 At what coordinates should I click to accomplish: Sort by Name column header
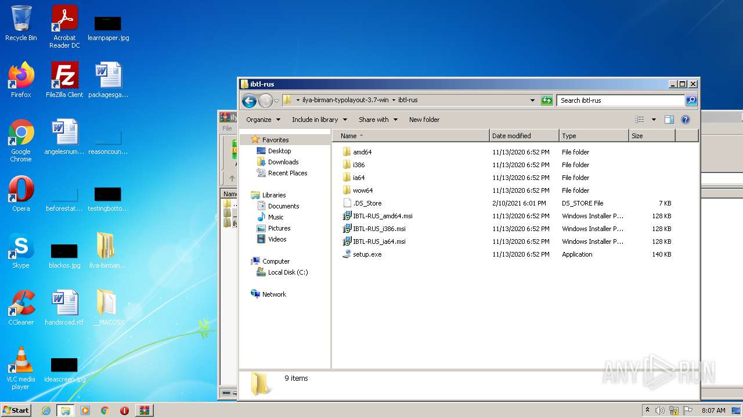point(411,136)
